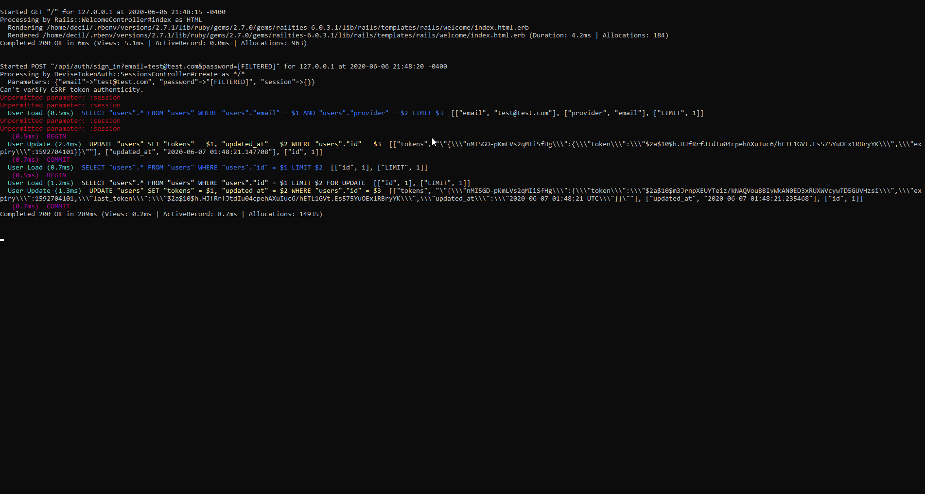Click the DeviseTokenAuth SessionsController processing line
The height and width of the screenshot is (494, 925).
pyautogui.click(x=122, y=74)
